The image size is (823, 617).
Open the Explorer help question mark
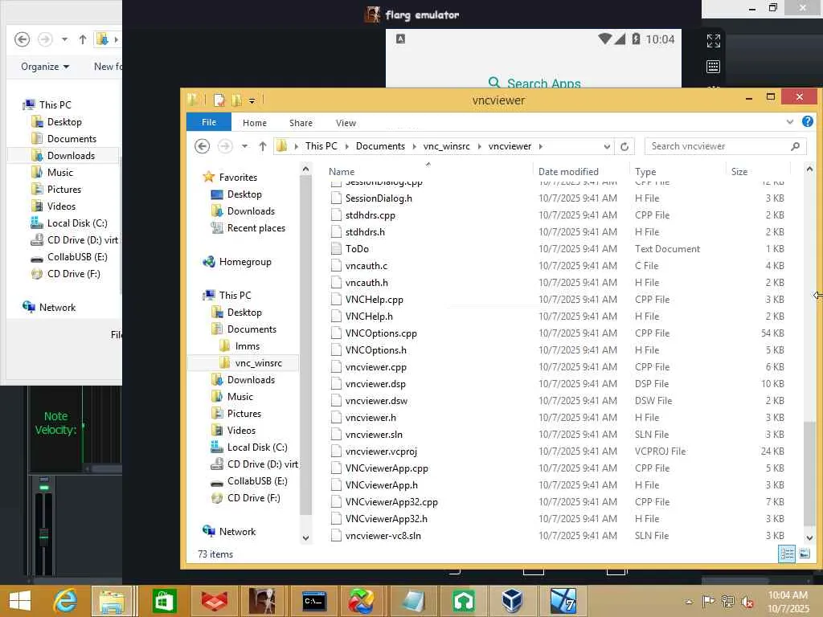coord(807,122)
